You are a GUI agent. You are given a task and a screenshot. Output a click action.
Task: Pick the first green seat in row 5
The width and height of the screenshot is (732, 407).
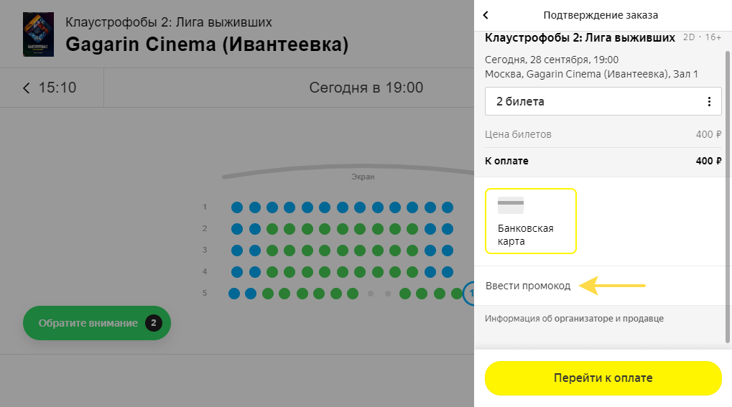267,294
